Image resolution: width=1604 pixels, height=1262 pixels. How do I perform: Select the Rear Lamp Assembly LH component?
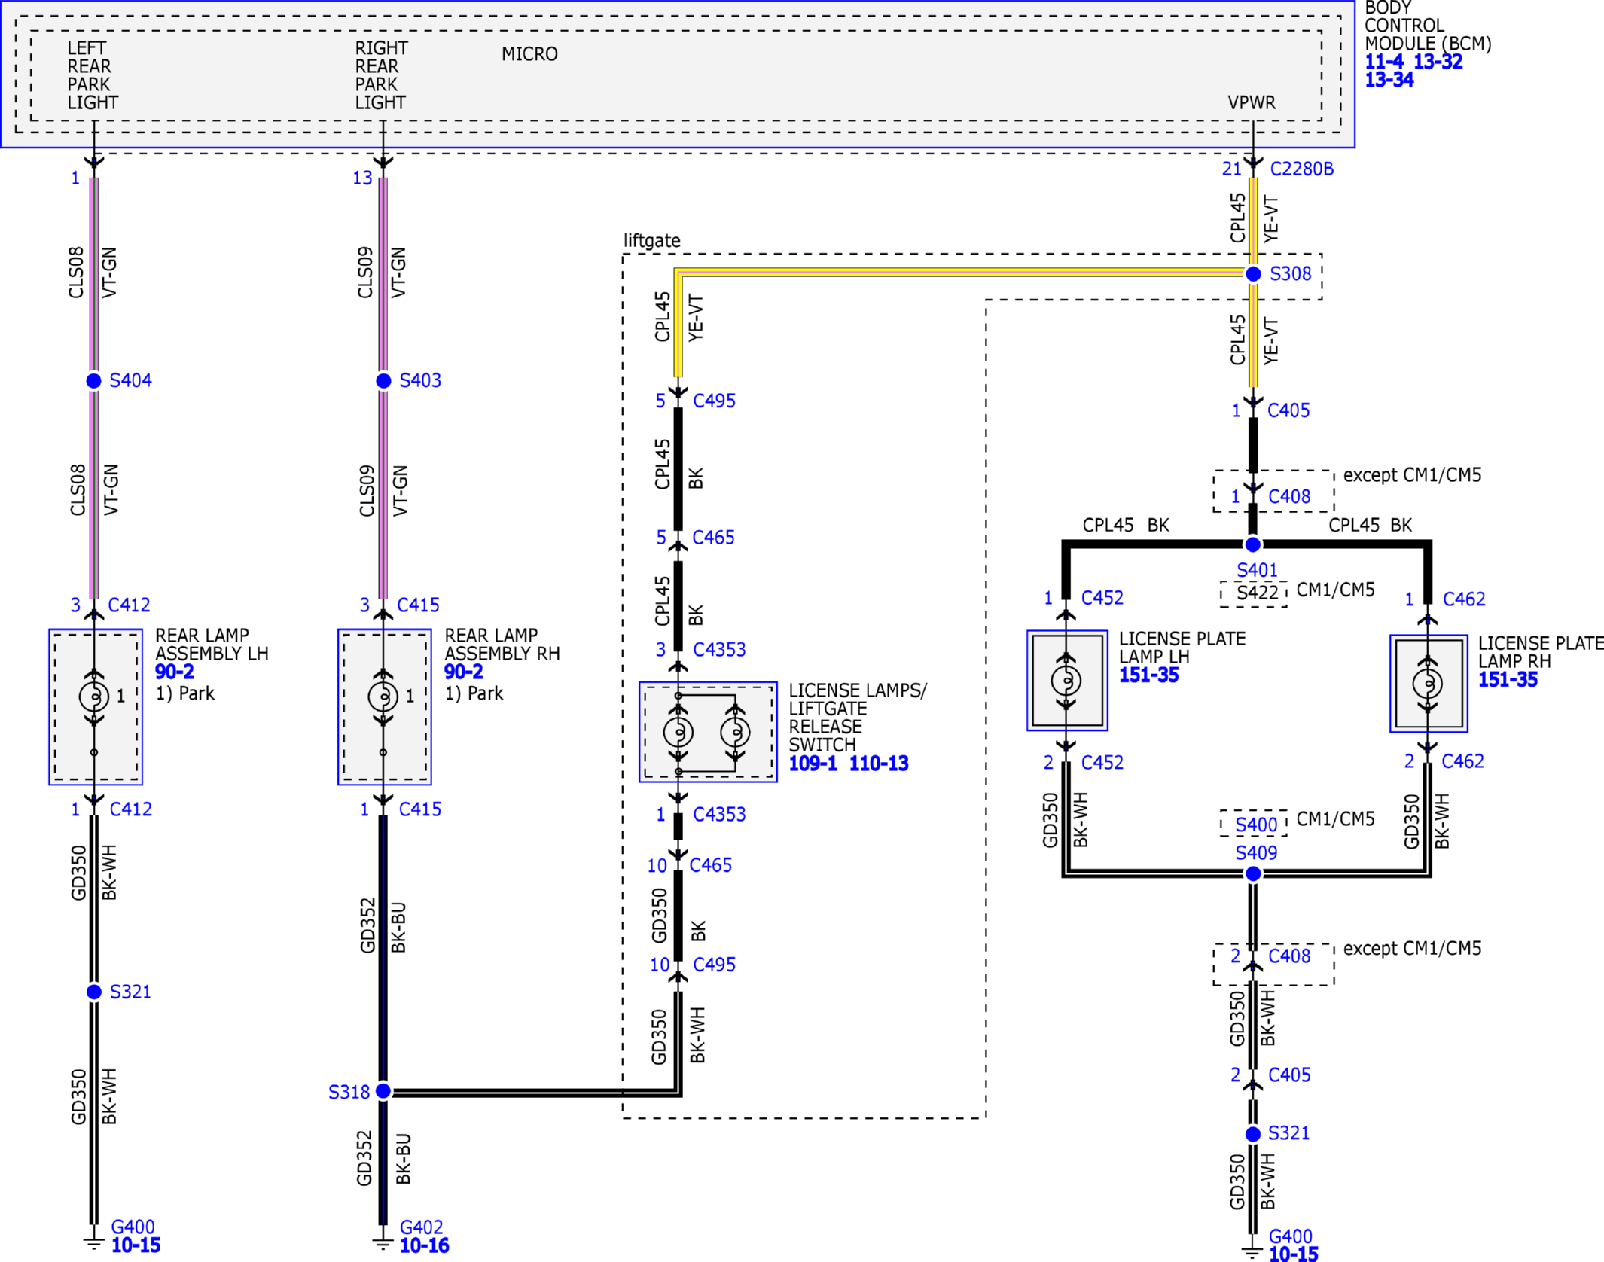point(96,707)
